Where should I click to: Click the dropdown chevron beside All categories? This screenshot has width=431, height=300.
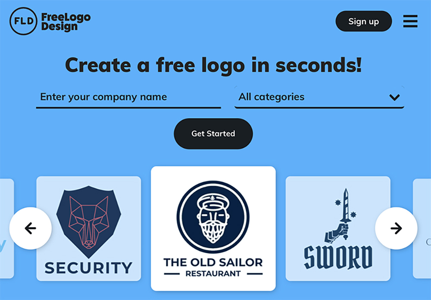394,97
